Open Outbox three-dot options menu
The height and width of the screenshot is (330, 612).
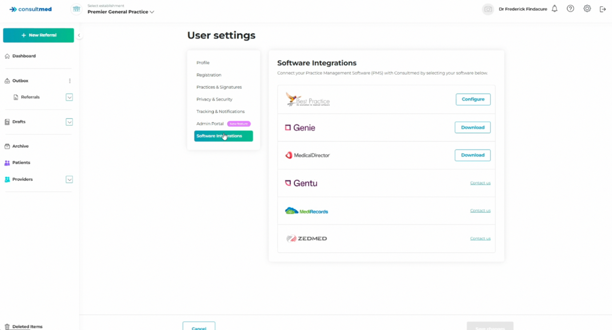(70, 81)
